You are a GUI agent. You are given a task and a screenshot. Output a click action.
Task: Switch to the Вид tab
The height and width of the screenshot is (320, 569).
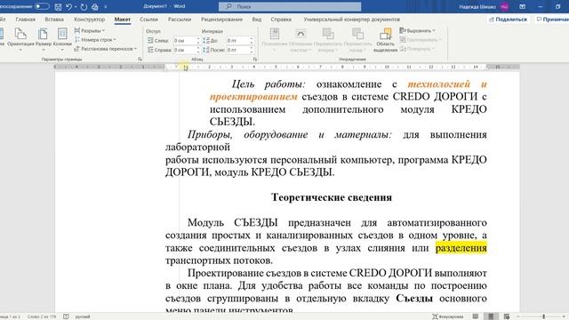click(x=257, y=20)
